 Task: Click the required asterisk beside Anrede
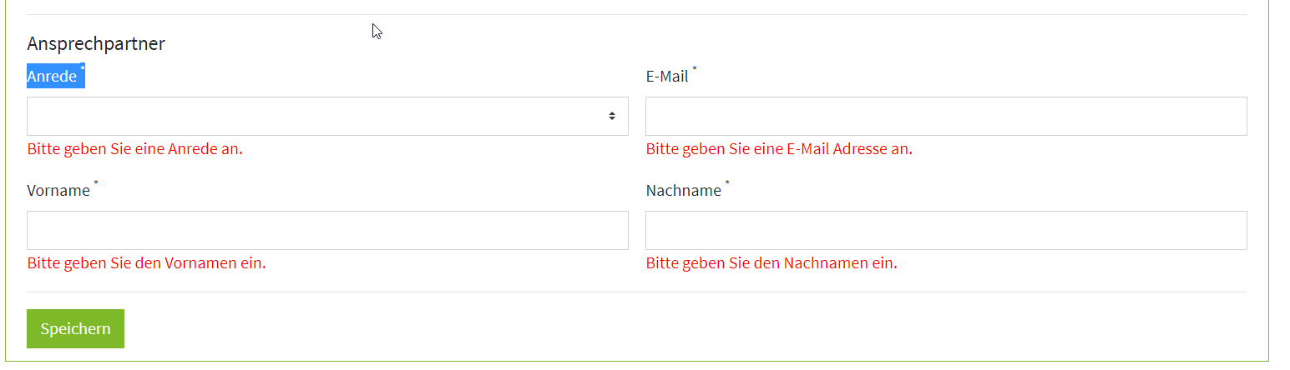click(83, 68)
